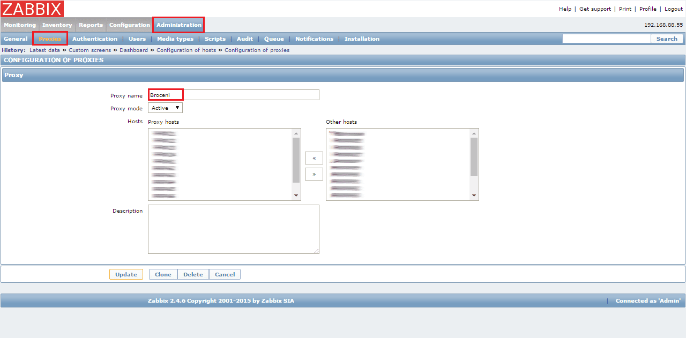The height and width of the screenshot is (338, 686).
Task: Open the Inventory menu
Action: pos(57,25)
